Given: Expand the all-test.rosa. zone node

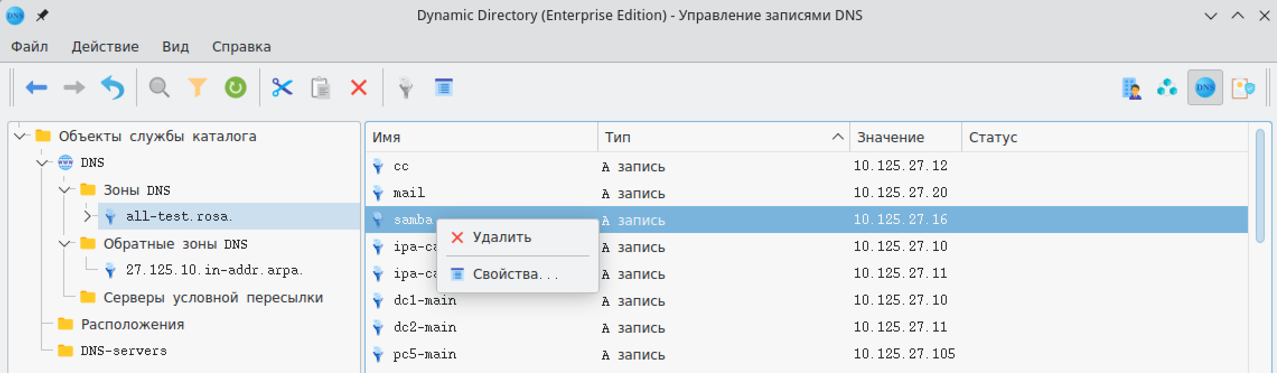Looking at the screenshot, I should [x=87, y=216].
